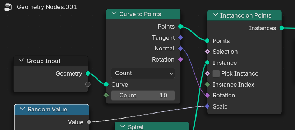This screenshot has height=130, width=295.
Task: Click the Instance Index label
Action: coord(233,85)
